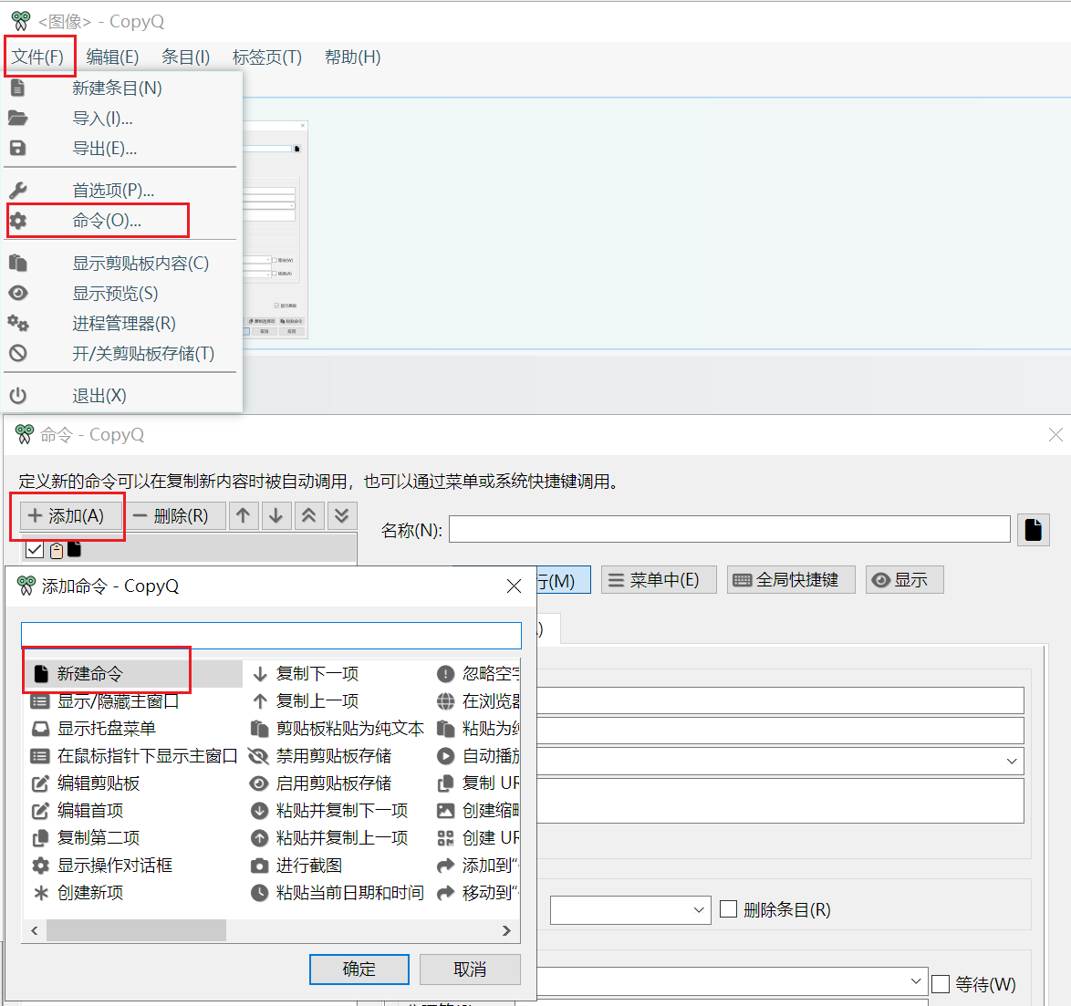Open the 帮助(H) menu
Screen dimensions: 1071x1006
[352, 57]
